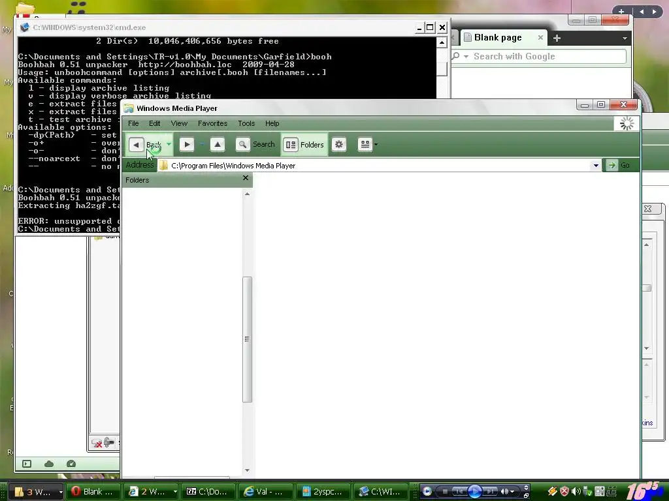669x501 pixels.
Task: Click the cmd.exe title bar icon
Action: [x=24, y=27]
